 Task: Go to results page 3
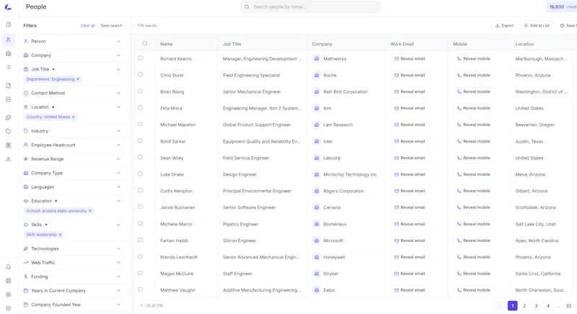click(536, 306)
